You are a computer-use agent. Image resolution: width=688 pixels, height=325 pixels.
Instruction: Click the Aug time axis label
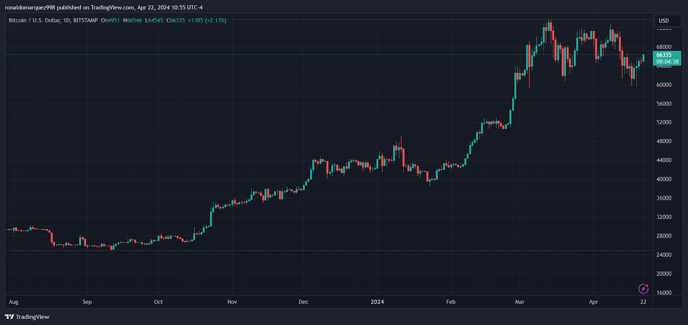pyautogui.click(x=14, y=302)
